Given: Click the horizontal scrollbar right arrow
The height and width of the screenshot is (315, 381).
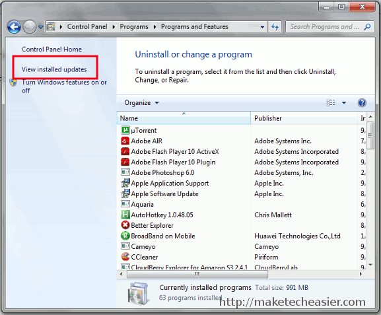Looking at the screenshot, I should tap(361, 274).
